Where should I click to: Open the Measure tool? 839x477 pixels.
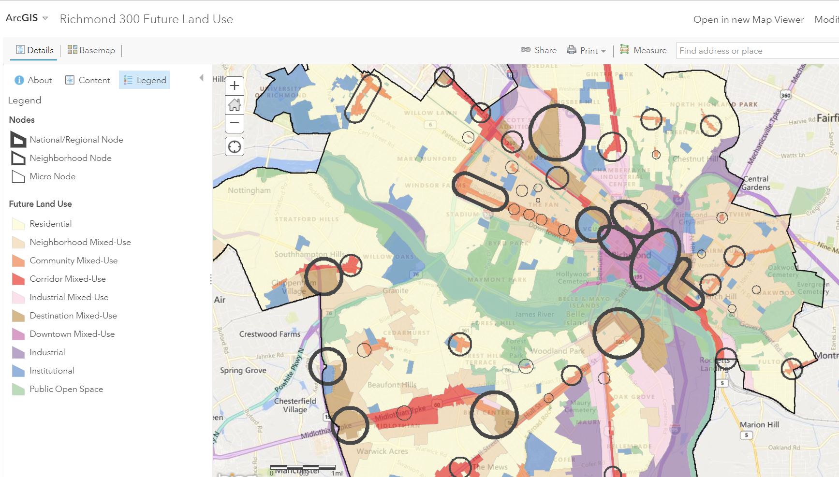[643, 50]
